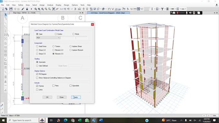Click the Frame C4 Value status text
The image size is (219, 123).
tap(11, 116)
